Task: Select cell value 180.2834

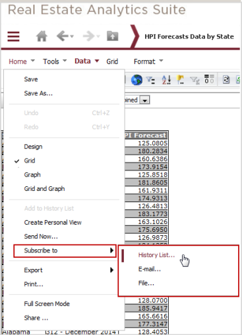Action: tap(152, 151)
